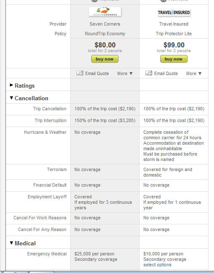The height and width of the screenshot is (273, 214).
Task: Buy the $99.00 Trip Protector Lite policy
Action: pyautogui.click(x=174, y=59)
